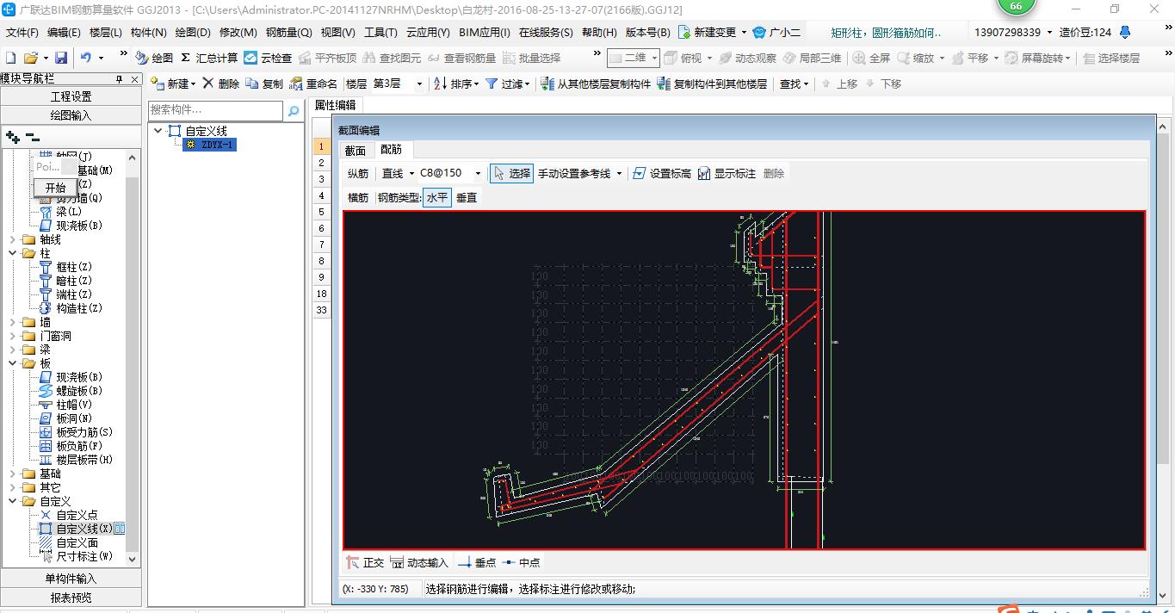This screenshot has height=613, width=1175.
Task: Select 垂直 rebar type
Action: click(x=467, y=197)
